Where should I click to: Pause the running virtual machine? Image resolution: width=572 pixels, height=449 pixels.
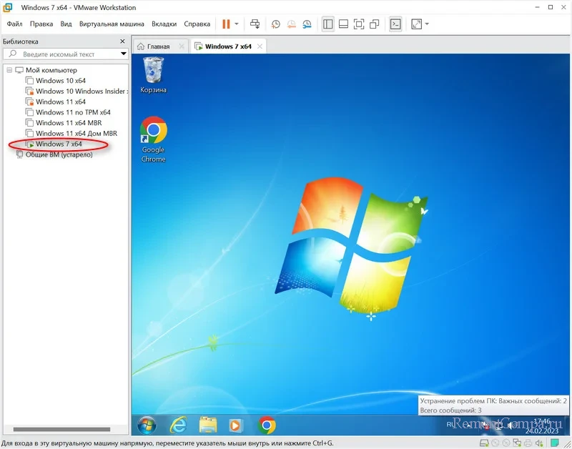(x=226, y=24)
